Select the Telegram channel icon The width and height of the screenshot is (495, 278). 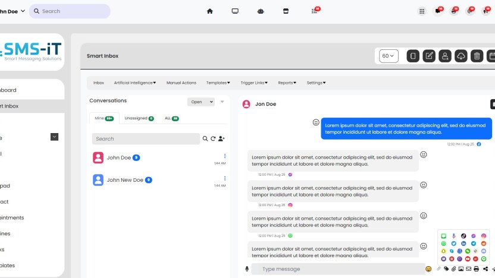tap(474, 244)
